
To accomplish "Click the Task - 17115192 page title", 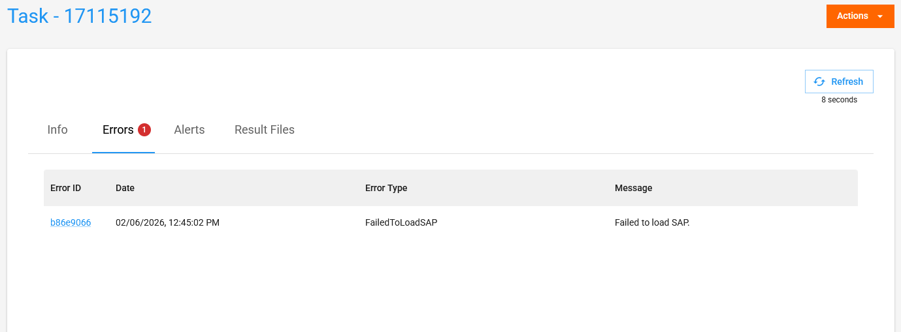I will click(80, 16).
